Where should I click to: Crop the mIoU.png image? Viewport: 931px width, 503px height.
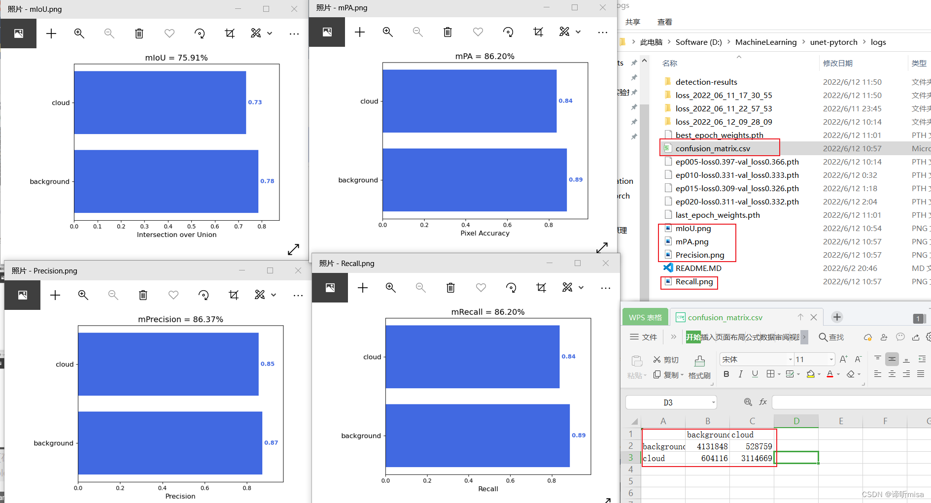click(230, 34)
